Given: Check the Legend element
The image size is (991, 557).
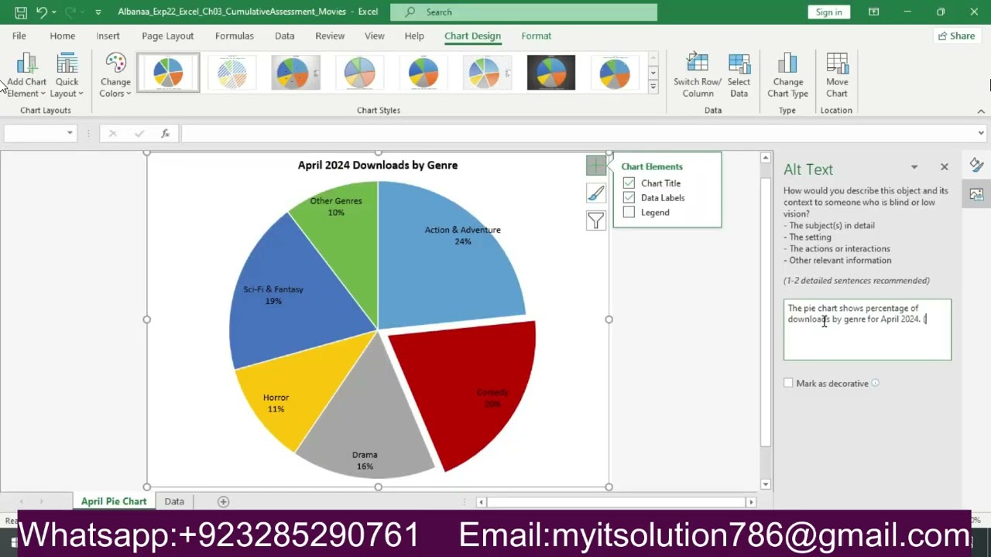Looking at the screenshot, I should 629,213.
